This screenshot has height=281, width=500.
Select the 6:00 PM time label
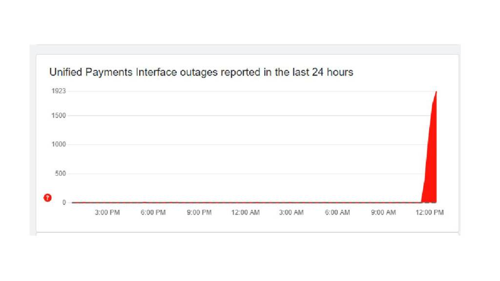[153, 213]
